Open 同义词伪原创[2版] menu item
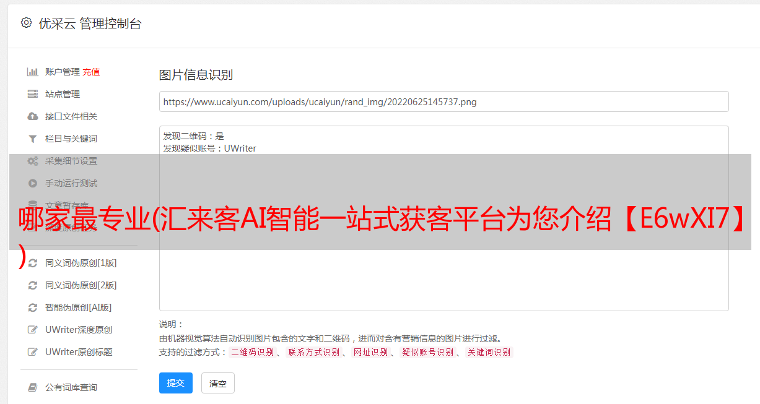This screenshot has width=760, height=404. click(81, 285)
